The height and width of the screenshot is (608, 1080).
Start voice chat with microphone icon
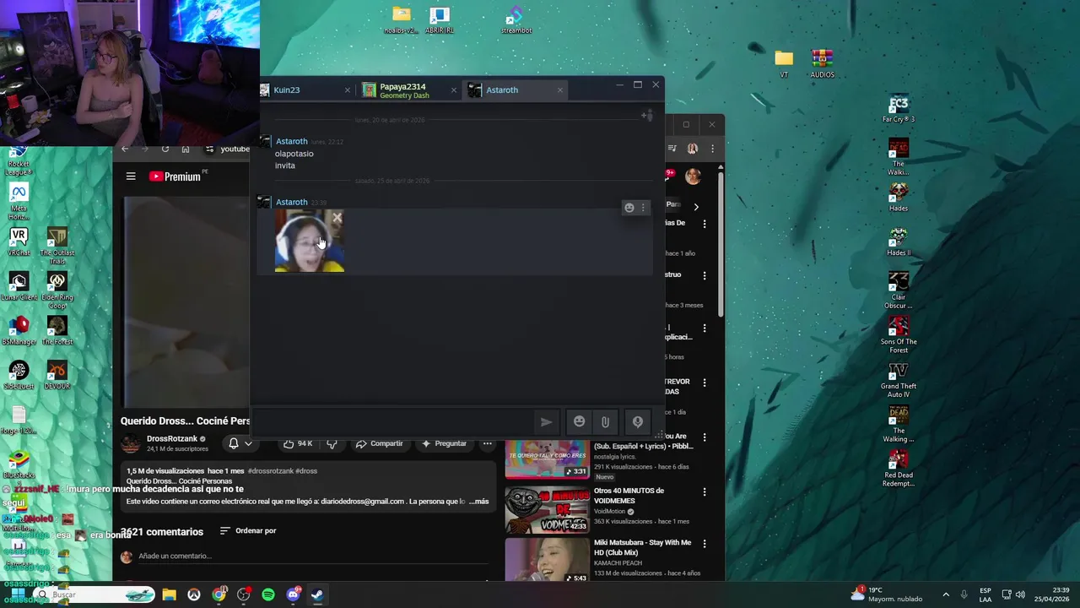click(x=637, y=422)
